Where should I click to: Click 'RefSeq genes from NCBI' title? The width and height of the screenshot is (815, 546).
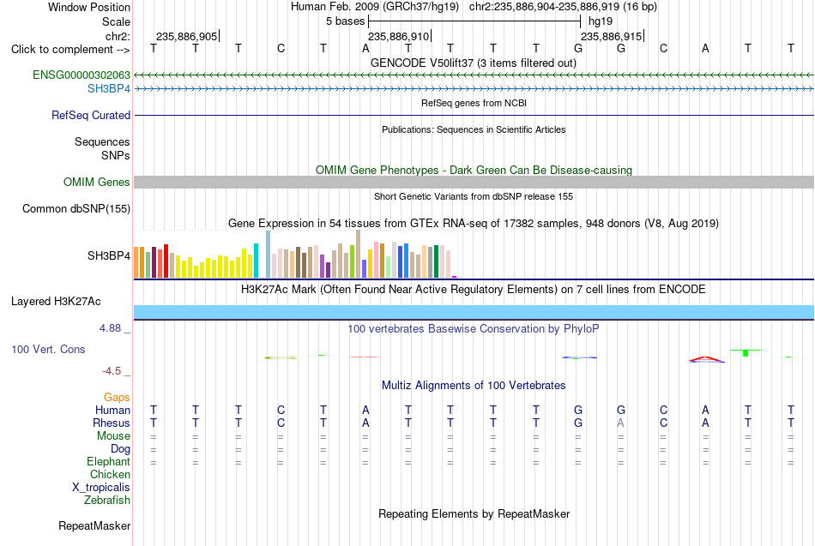point(474,103)
